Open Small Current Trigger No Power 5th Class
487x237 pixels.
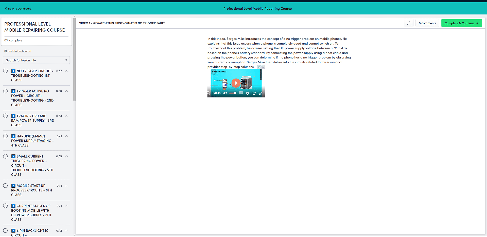click(x=32, y=165)
